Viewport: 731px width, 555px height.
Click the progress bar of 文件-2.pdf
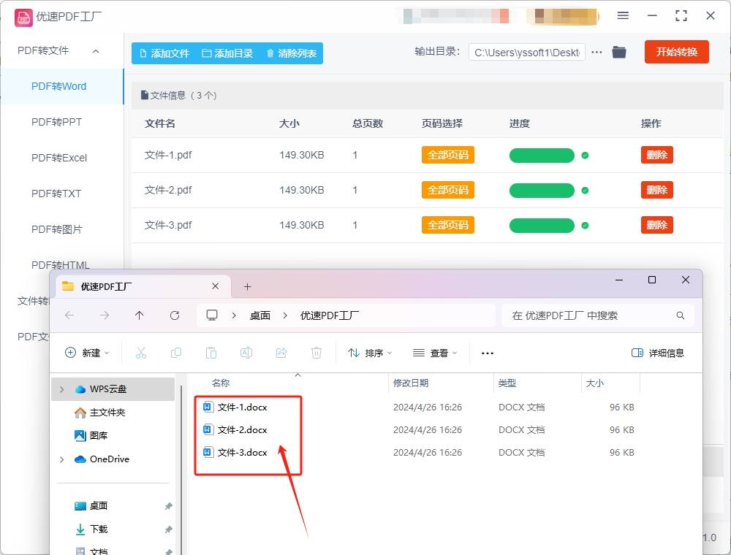542,191
